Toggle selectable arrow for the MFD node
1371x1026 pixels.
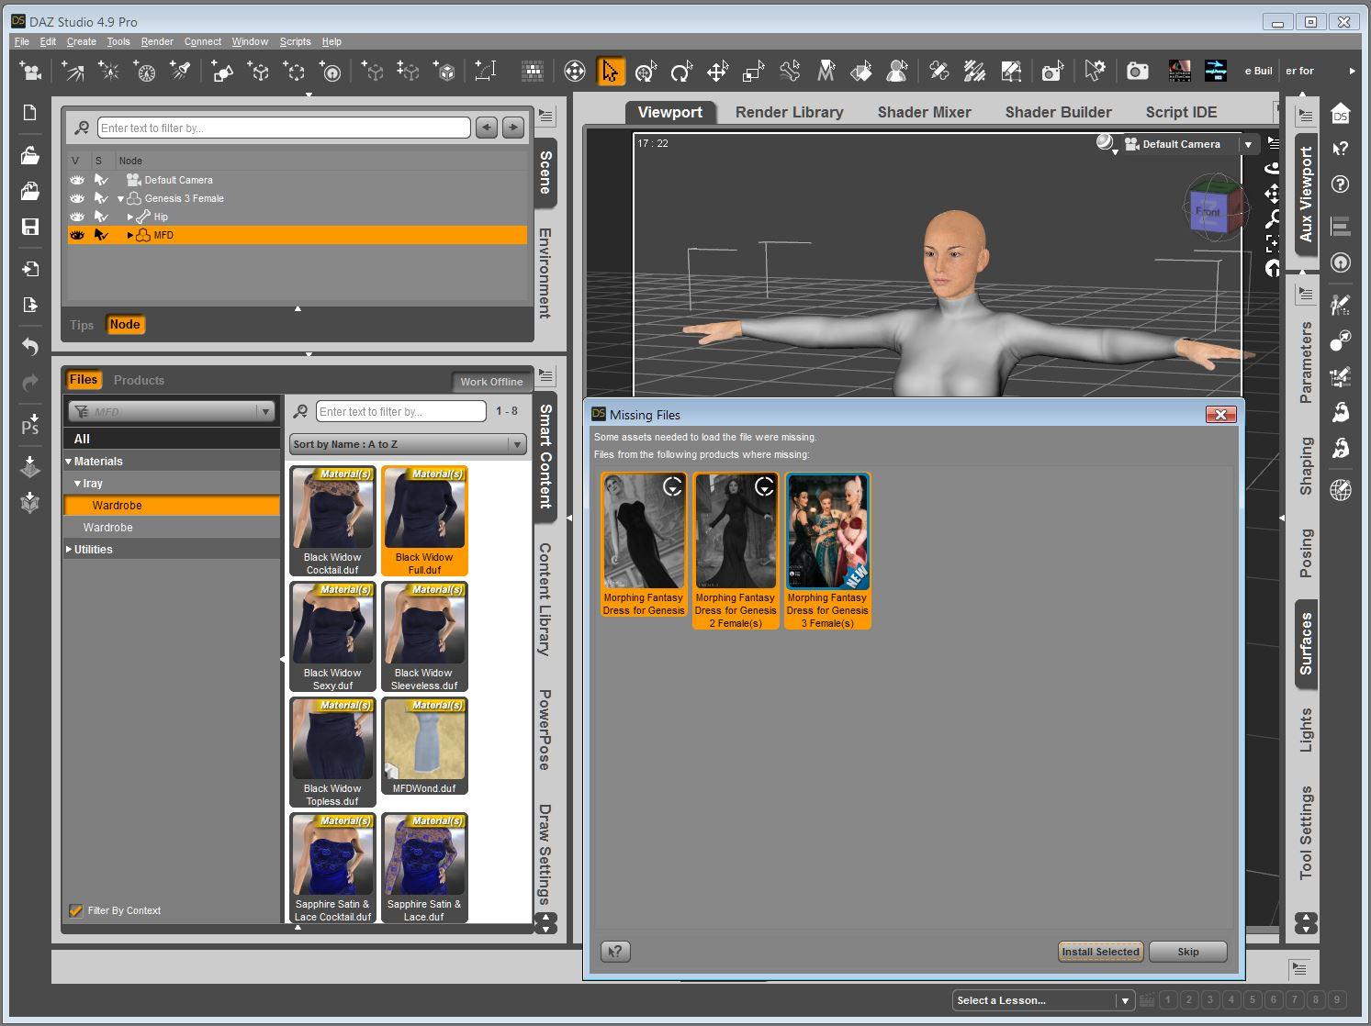101,235
